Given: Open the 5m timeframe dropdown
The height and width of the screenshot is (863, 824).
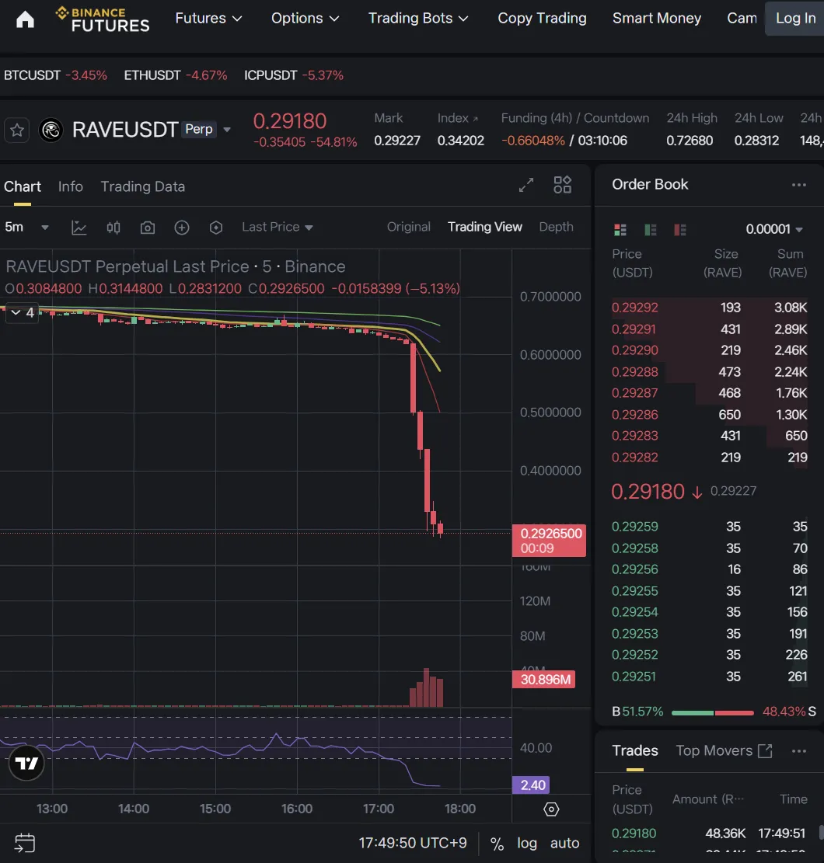Looking at the screenshot, I should tap(26, 228).
